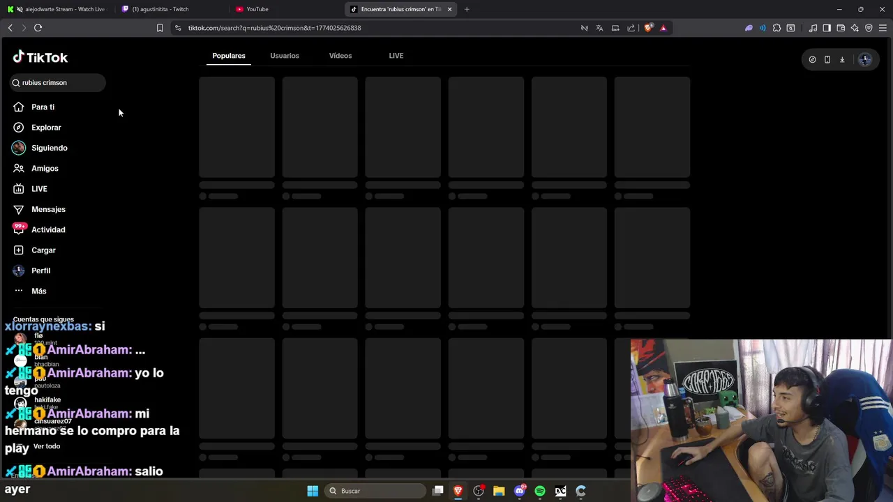Click the phone app icon at top right

827,60
